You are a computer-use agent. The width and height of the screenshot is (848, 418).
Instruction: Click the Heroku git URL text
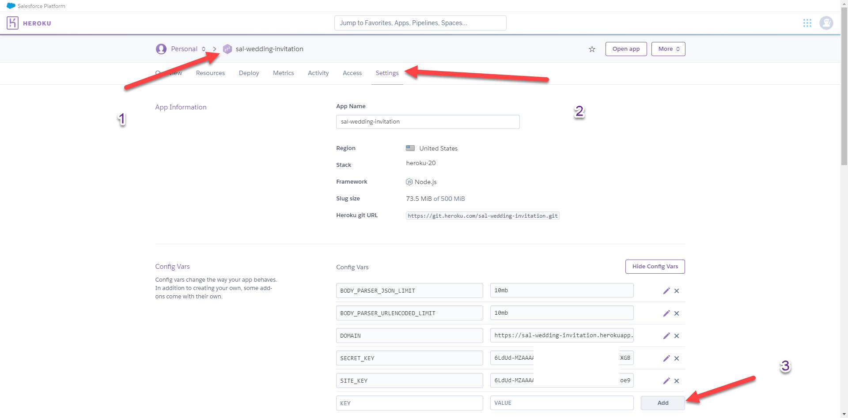tap(482, 216)
